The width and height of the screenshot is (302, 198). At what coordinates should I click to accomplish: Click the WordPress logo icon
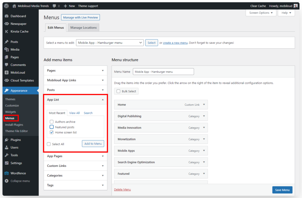tap(6, 6)
